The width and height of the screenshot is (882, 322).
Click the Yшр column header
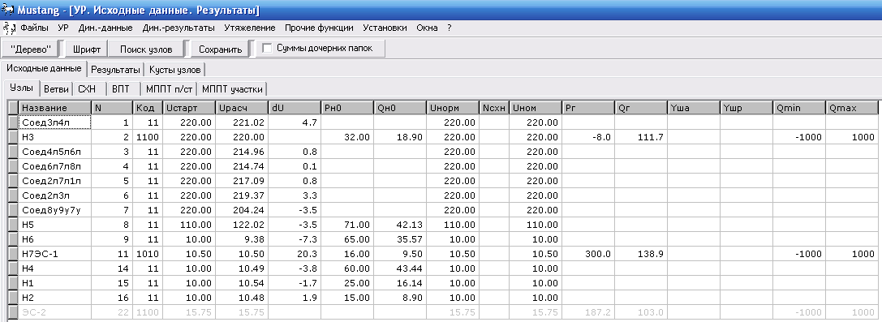pos(747,108)
